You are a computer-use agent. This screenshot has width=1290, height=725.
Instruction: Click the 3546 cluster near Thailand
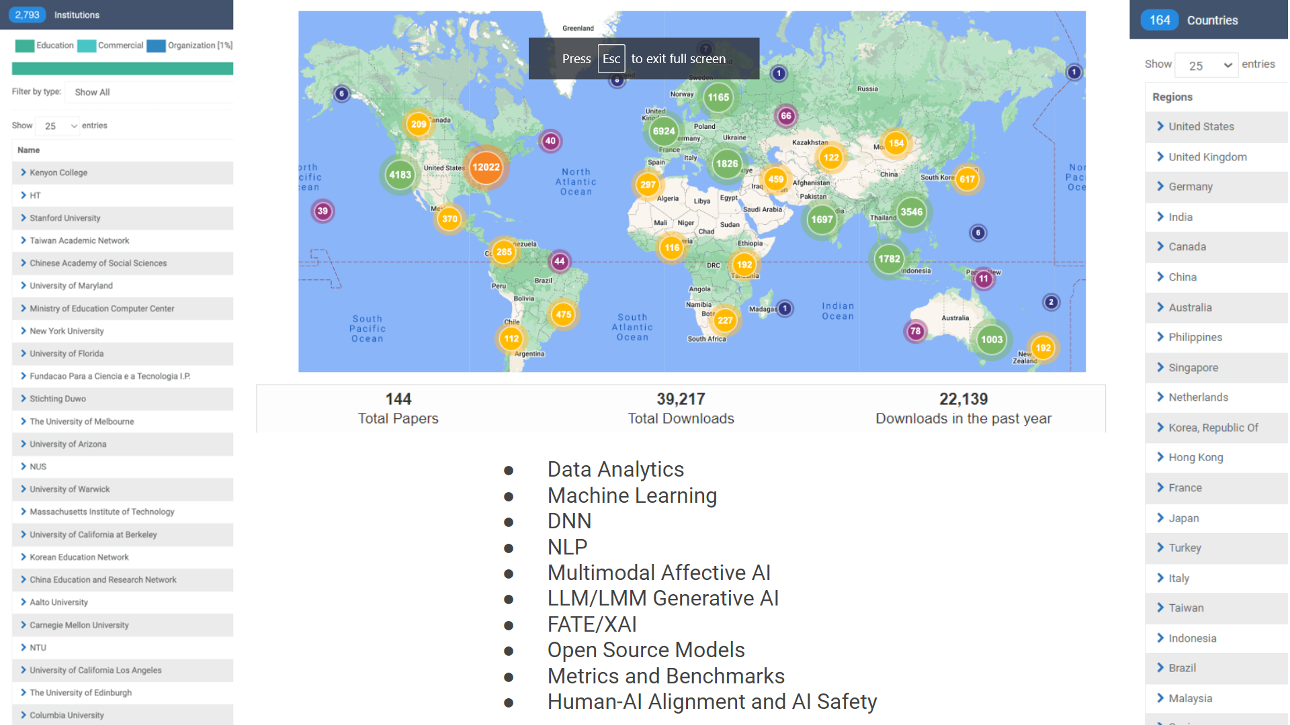point(911,212)
